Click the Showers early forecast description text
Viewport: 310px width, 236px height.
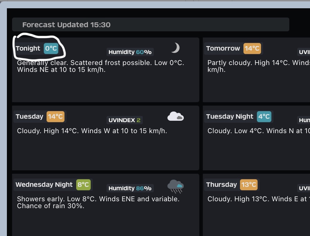98,202
